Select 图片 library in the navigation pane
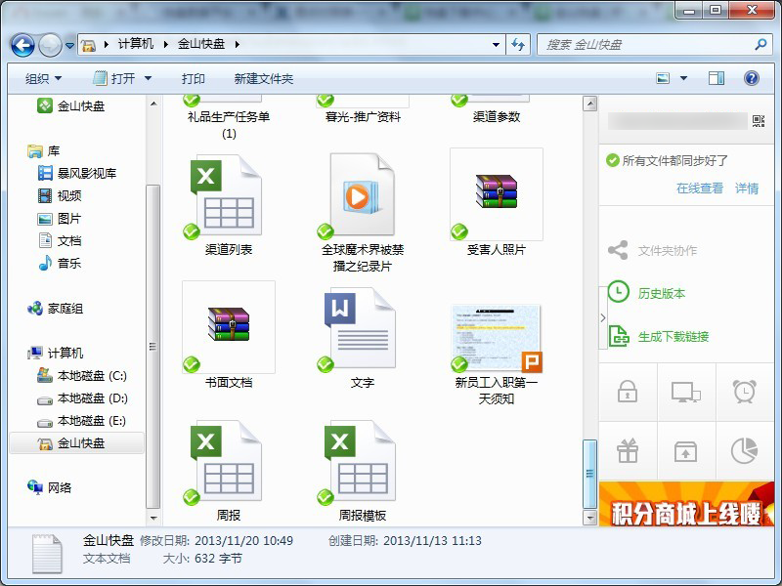Image resolution: width=782 pixels, height=586 pixels. [x=60, y=218]
